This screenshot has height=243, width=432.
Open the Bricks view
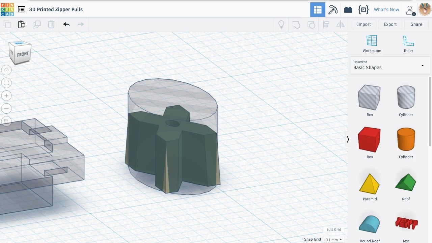(348, 9)
